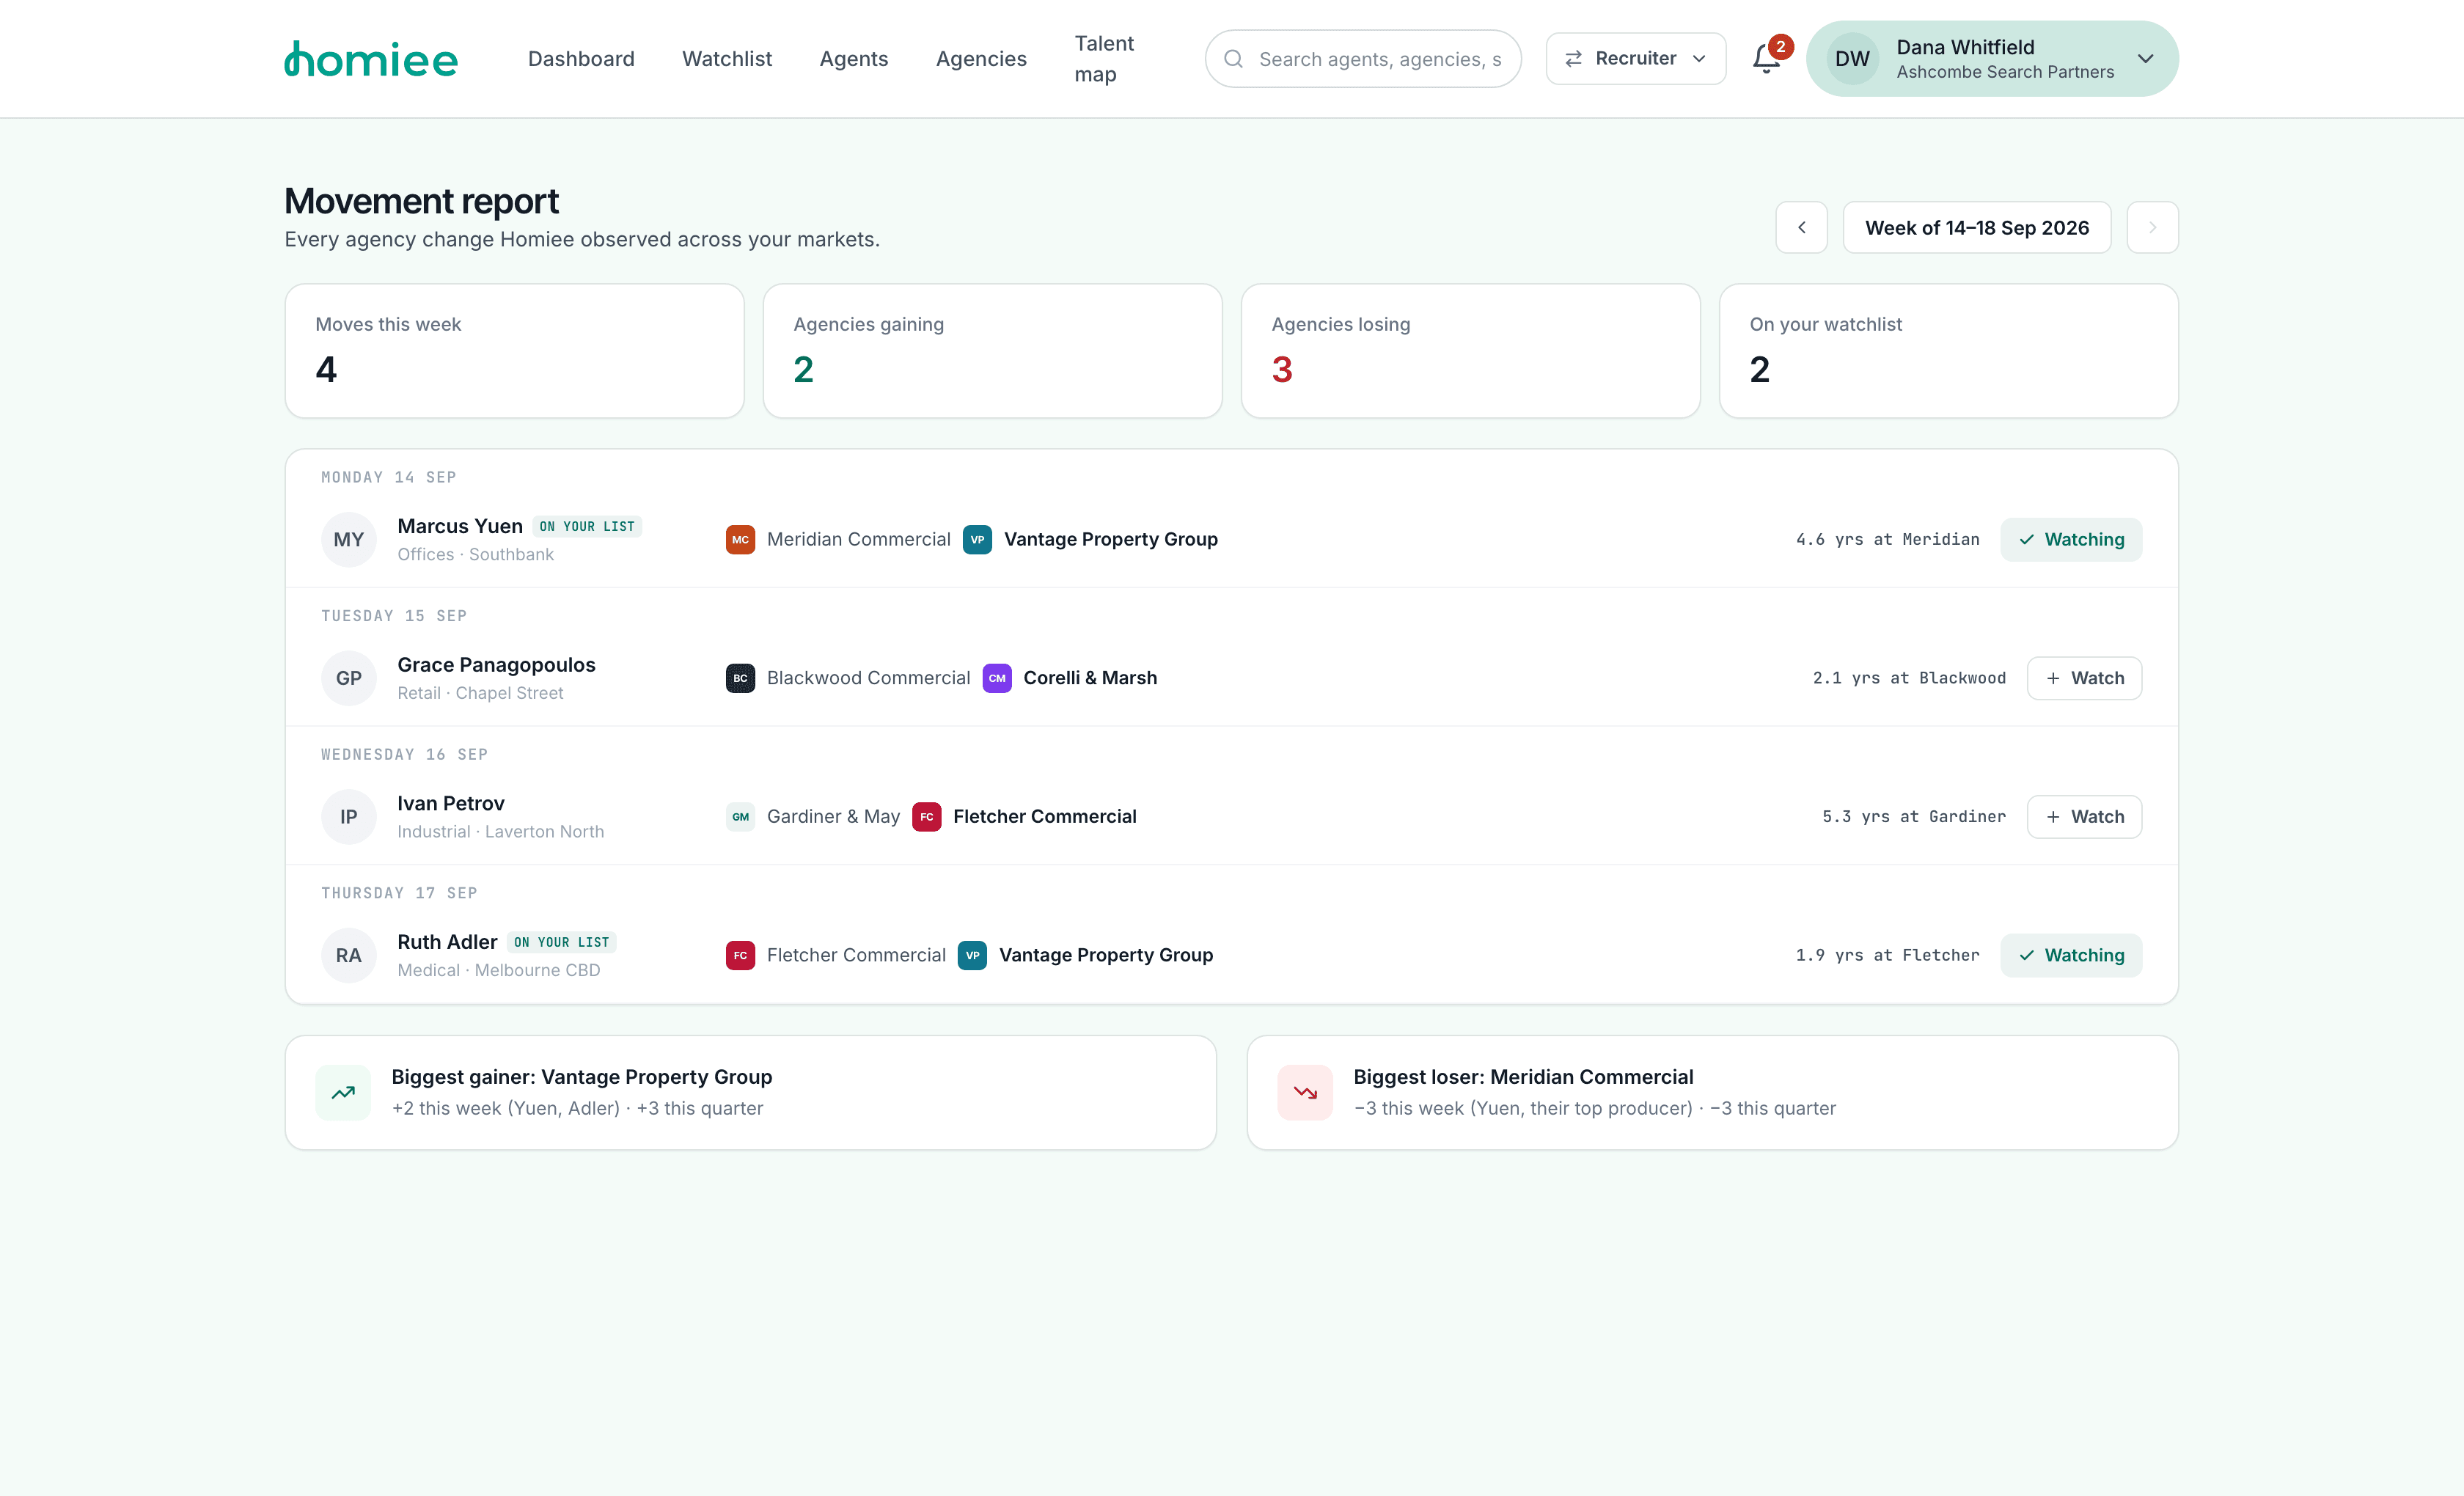The height and width of the screenshot is (1496, 2464).
Task: Add Ivan Petrov to watchlist
Action: pyautogui.click(x=2085, y=817)
